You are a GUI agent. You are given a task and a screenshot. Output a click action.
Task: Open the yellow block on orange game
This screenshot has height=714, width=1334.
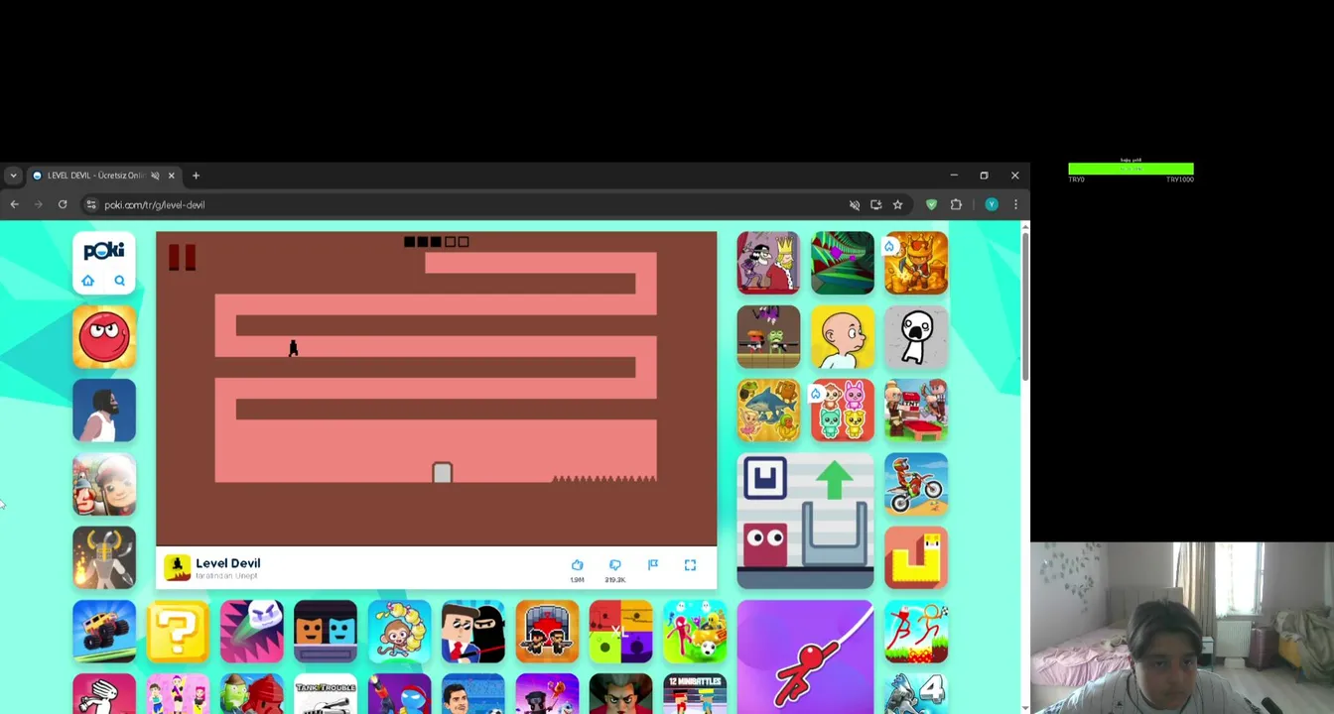point(916,557)
